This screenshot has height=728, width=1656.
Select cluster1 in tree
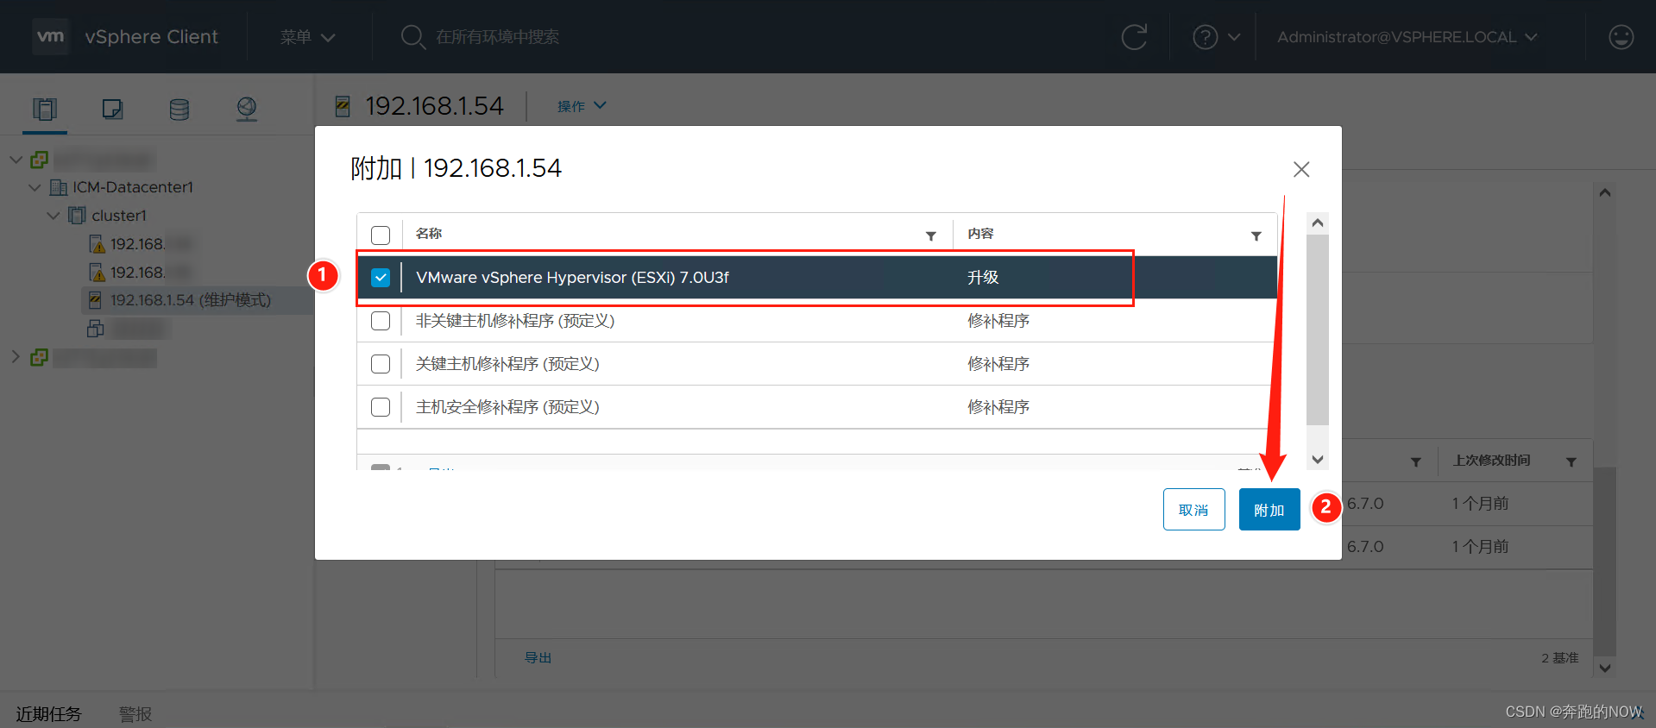tap(119, 215)
